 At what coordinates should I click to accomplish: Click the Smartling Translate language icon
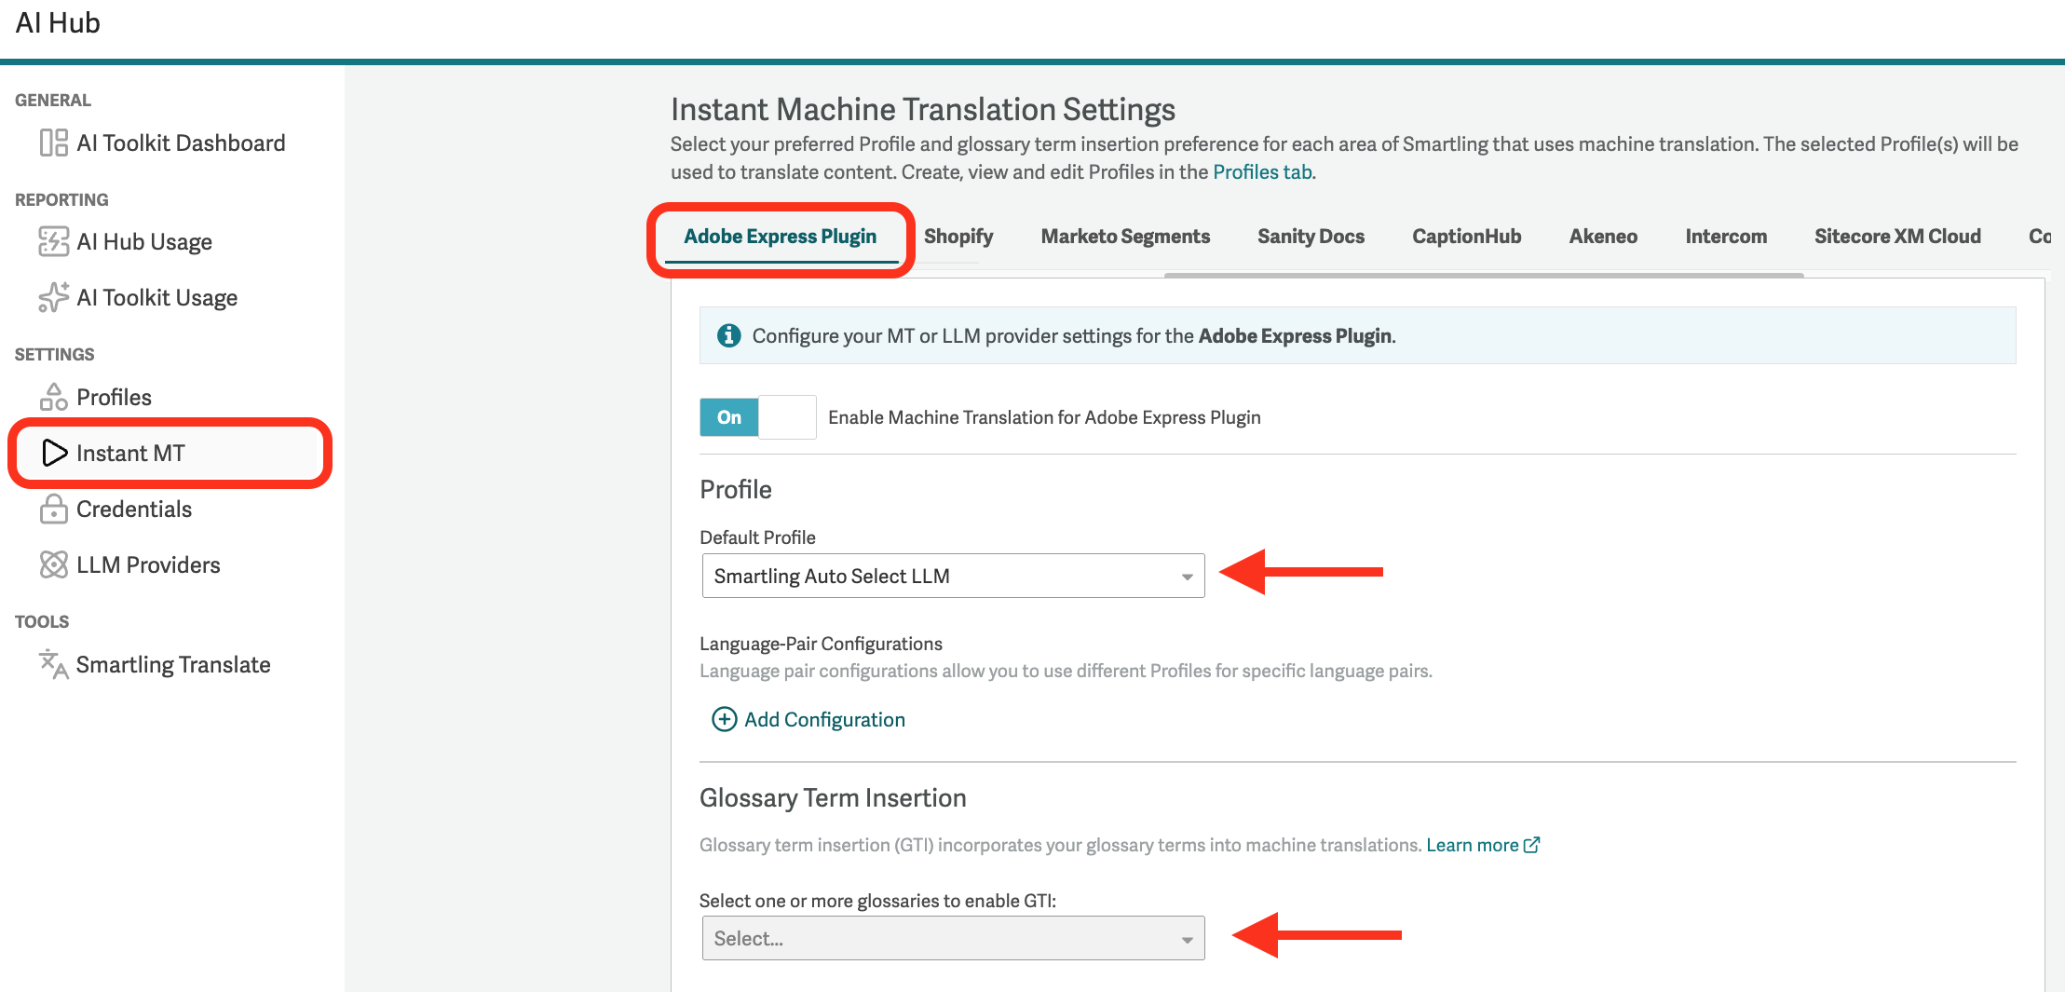coord(53,664)
